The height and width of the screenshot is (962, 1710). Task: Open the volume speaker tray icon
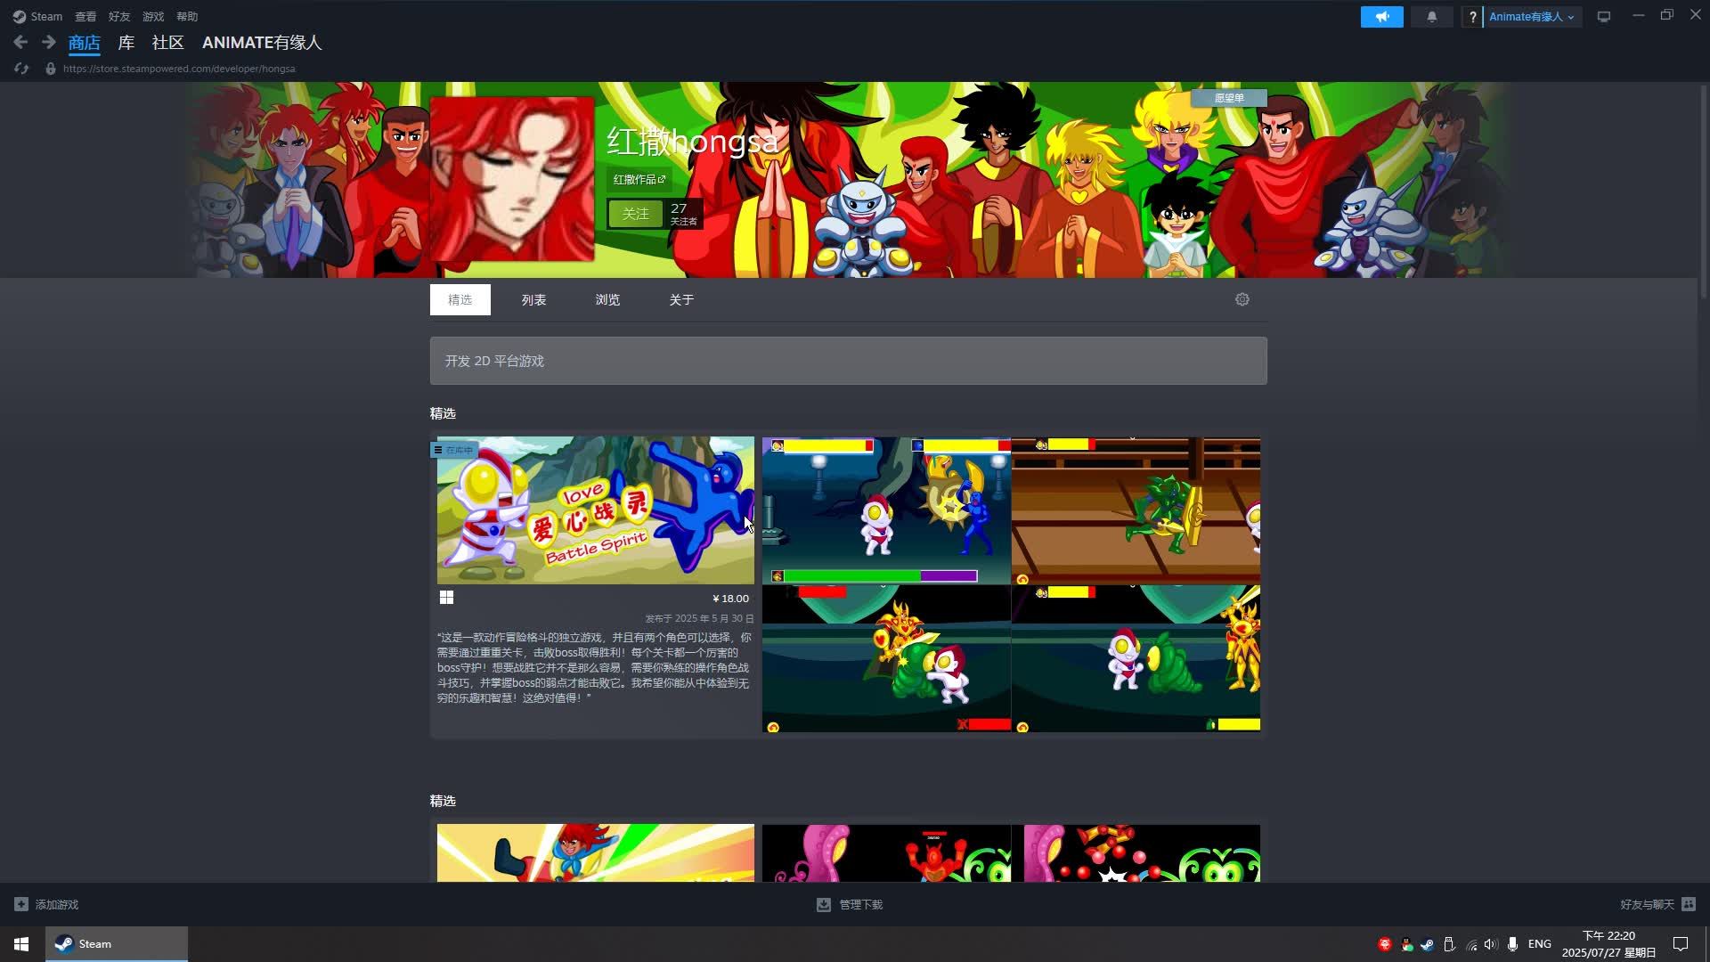(1491, 944)
